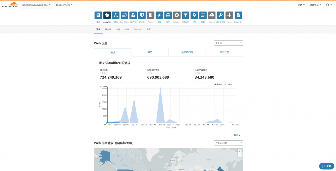This screenshot has width=336, height=171.
Task: Open the SSL/TLS padlock icon
Action: (x=133, y=15)
